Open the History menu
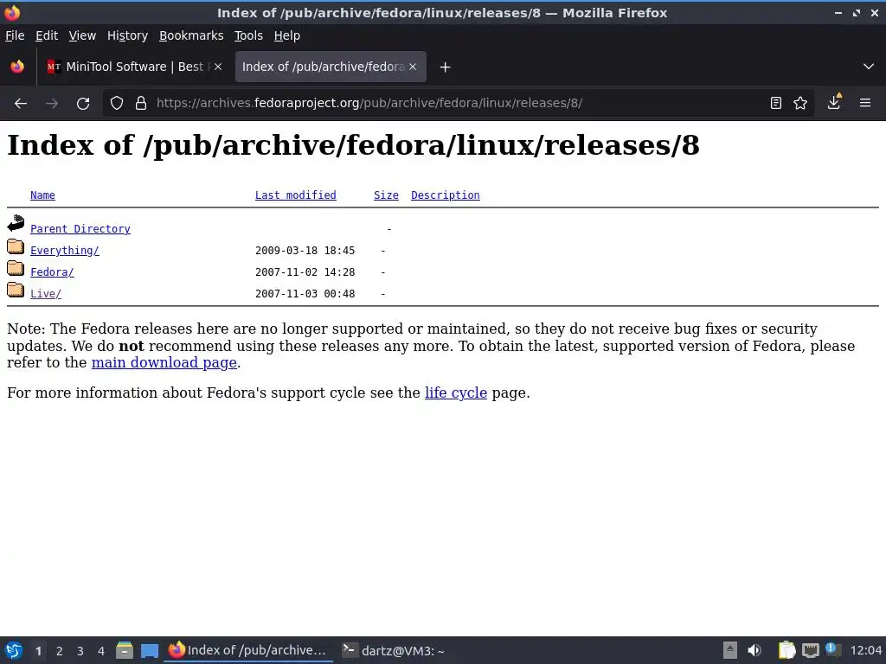The image size is (886, 664). (128, 35)
